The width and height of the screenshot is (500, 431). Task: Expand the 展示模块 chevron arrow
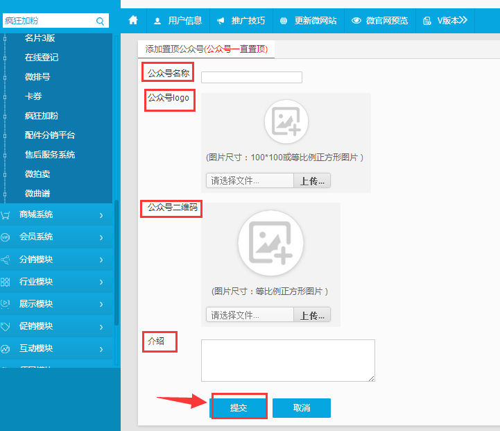pos(101,305)
